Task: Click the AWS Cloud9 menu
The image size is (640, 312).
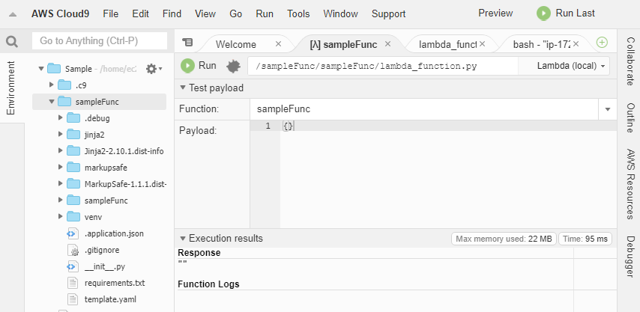Action: point(61,14)
